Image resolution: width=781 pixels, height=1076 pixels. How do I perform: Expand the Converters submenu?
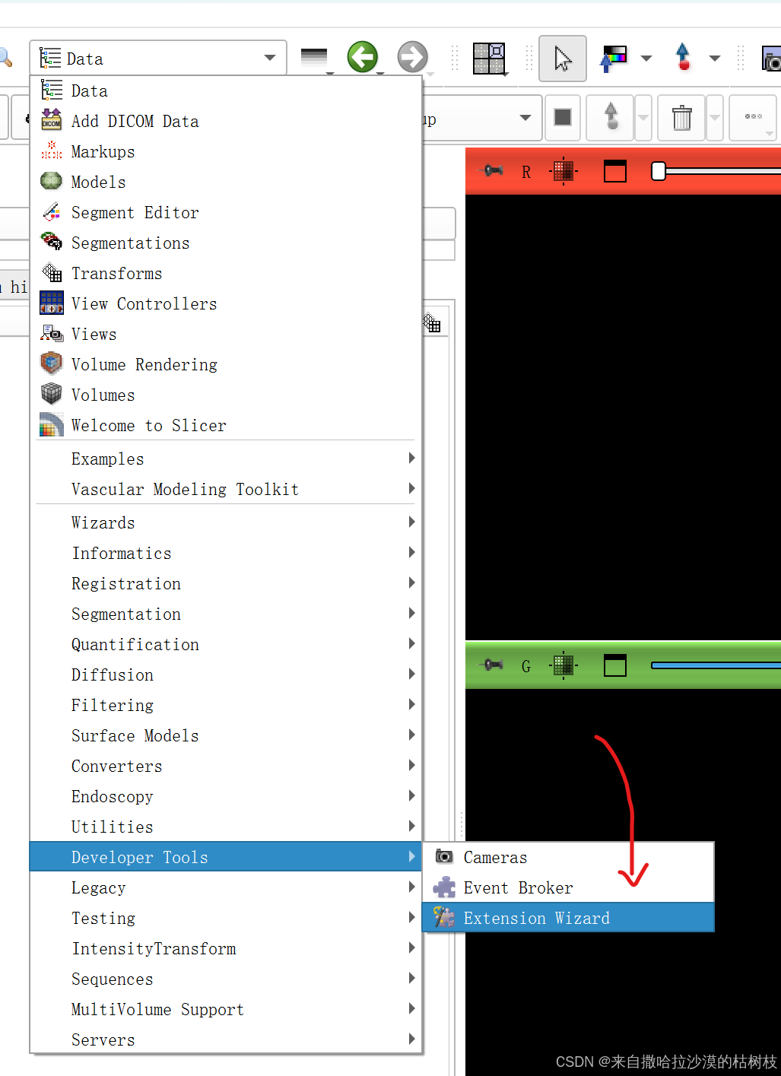226,766
